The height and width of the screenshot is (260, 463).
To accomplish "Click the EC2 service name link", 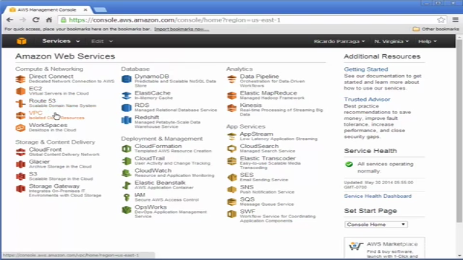I will coord(35,88).
